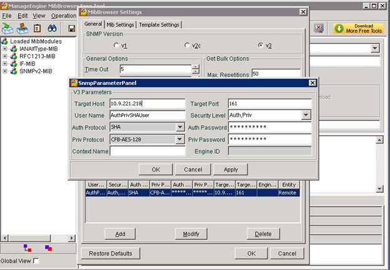
Task: Click the blue-red tree view icon
Action: 27,248
